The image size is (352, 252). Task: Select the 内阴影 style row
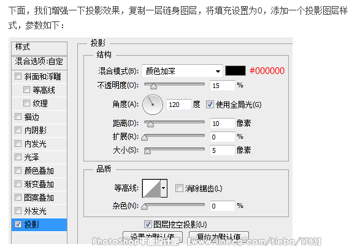39,130
